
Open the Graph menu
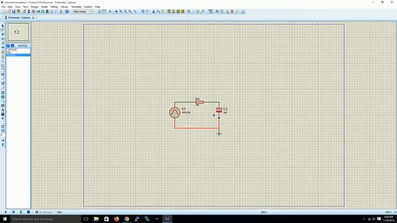click(x=44, y=7)
